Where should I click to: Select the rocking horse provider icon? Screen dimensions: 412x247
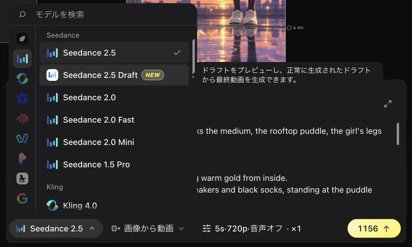[22, 178]
